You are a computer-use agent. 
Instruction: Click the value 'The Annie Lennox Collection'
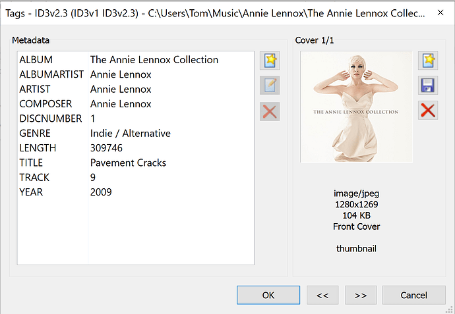pos(154,60)
